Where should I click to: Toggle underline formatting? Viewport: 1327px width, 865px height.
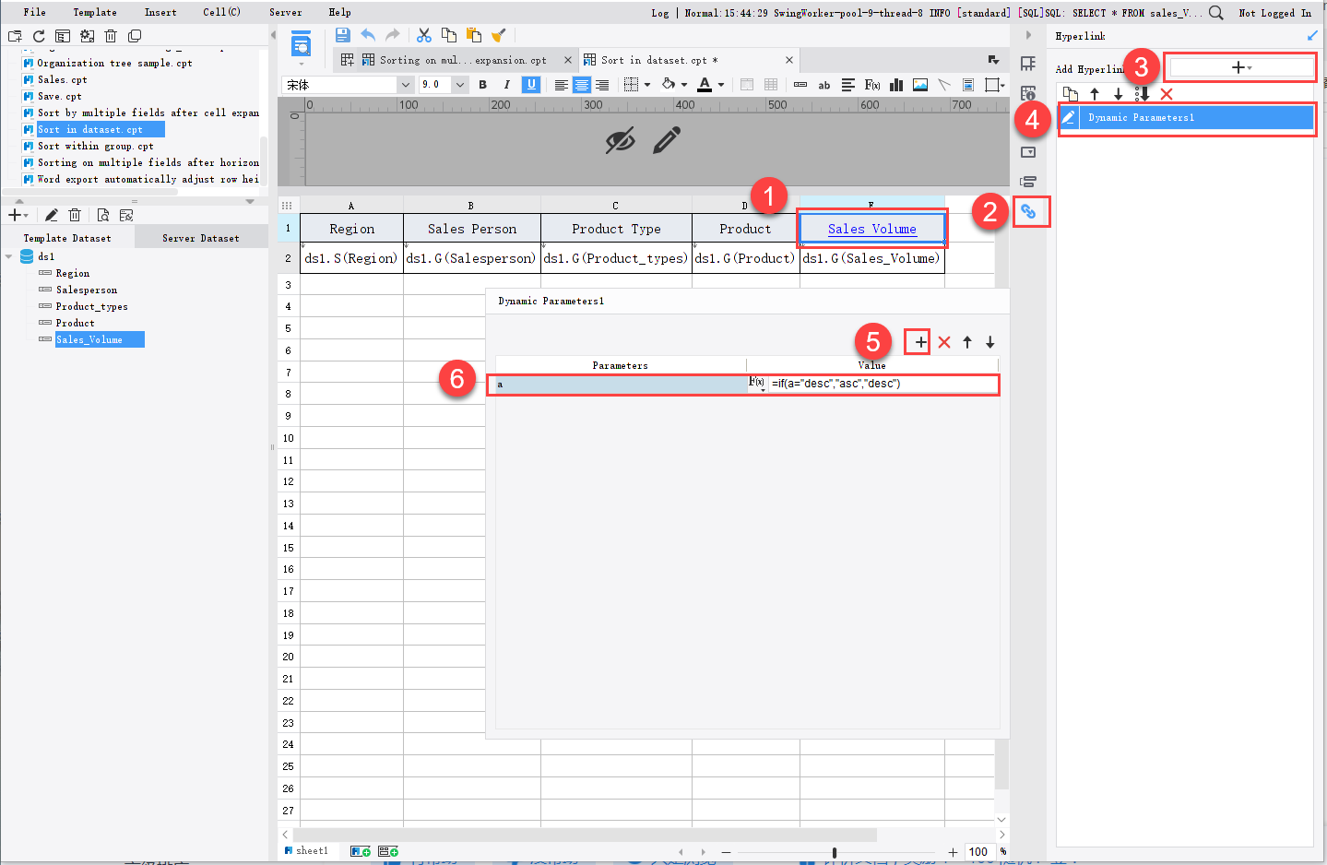pyautogui.click(x=531, y=85)
